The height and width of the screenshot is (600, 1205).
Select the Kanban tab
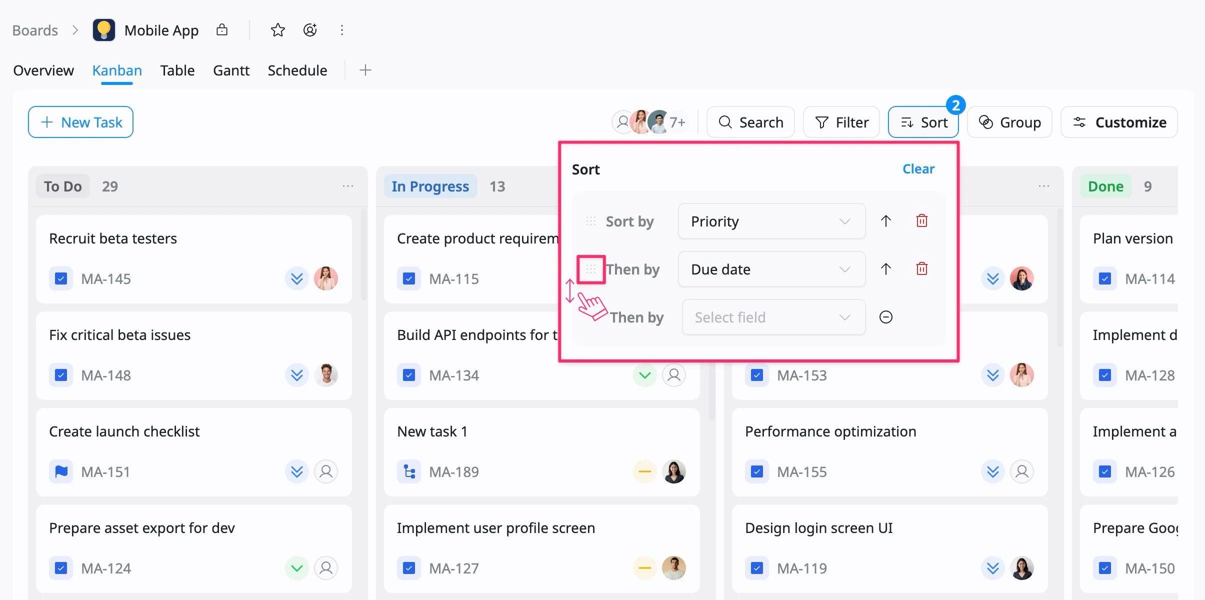click(117, 70)
